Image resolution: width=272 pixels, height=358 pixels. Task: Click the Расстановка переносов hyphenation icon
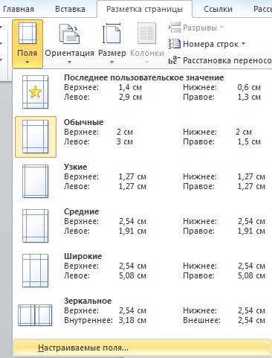175,60
